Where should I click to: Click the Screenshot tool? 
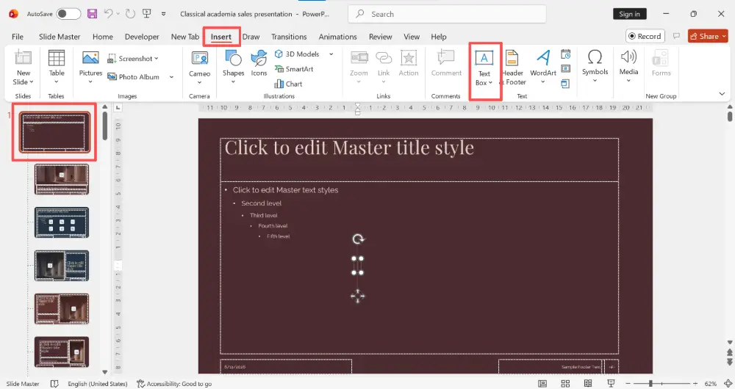pyautogui.click(x=133, y=59)
